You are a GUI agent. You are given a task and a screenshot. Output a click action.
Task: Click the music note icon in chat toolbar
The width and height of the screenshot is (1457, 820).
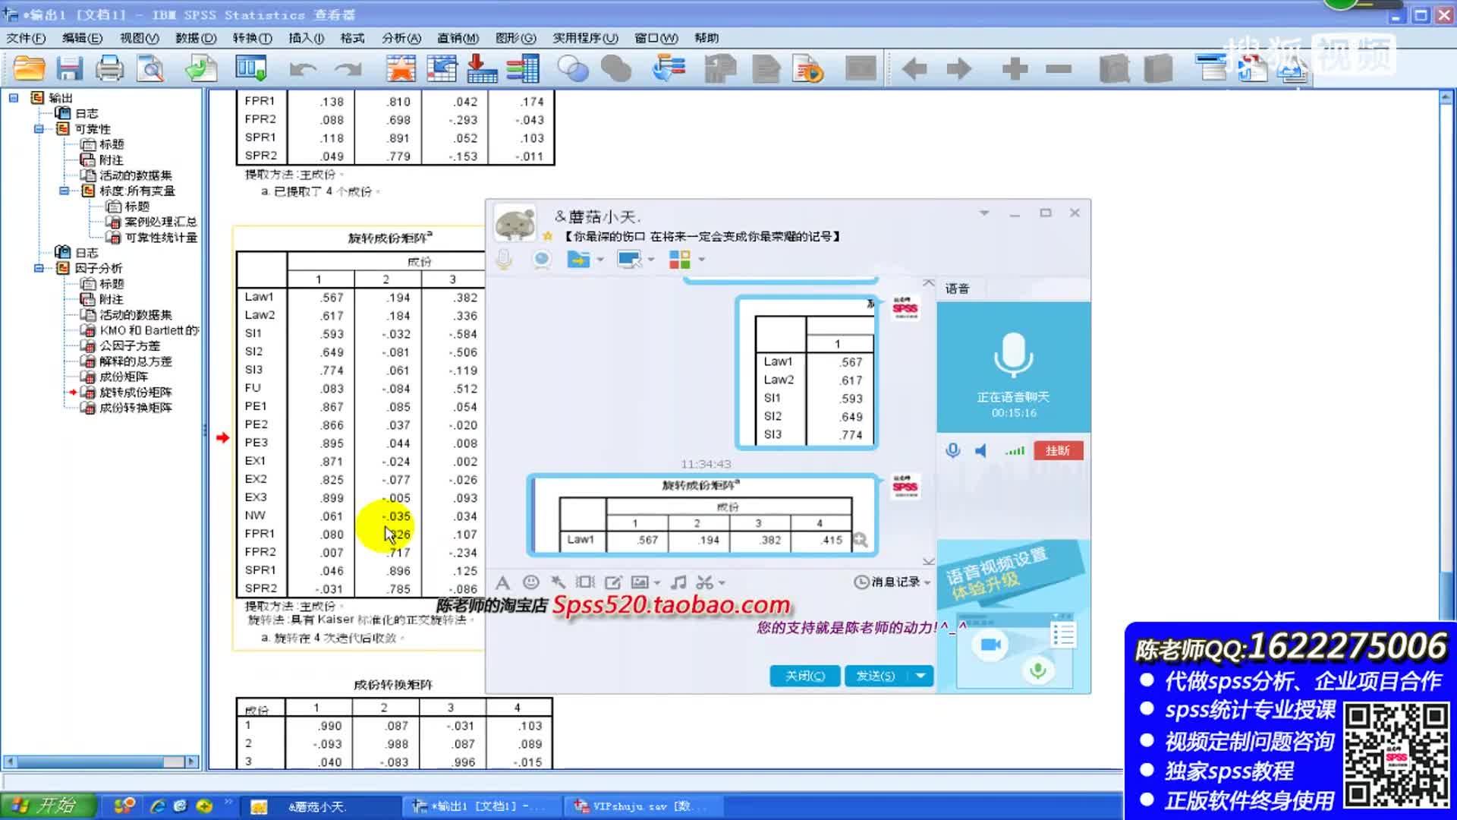pos(678,582)
